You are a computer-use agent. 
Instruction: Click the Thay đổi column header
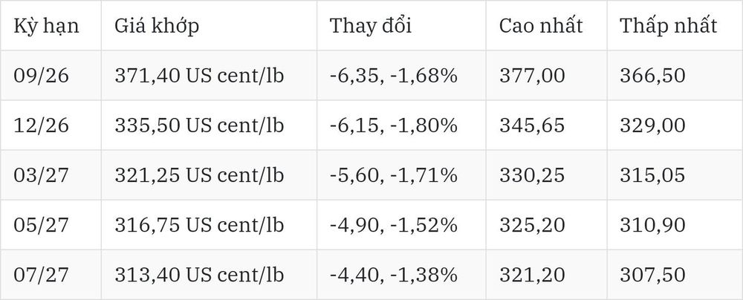pyautogui.click(x=401, y=25)
